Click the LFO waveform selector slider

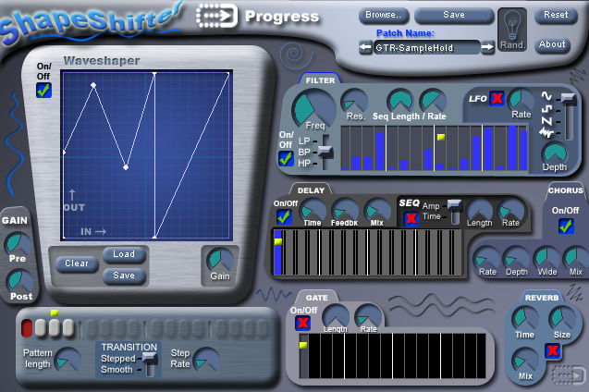point(569,116)
